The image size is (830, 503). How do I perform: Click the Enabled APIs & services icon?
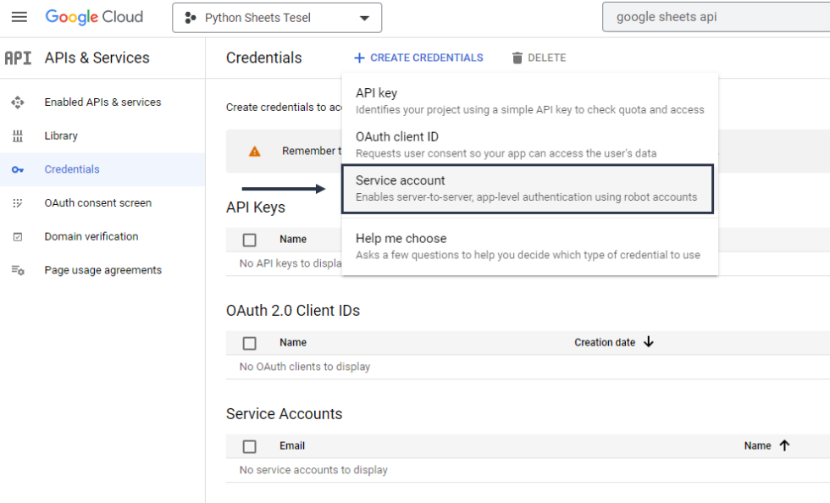click(x=18, y=102)
